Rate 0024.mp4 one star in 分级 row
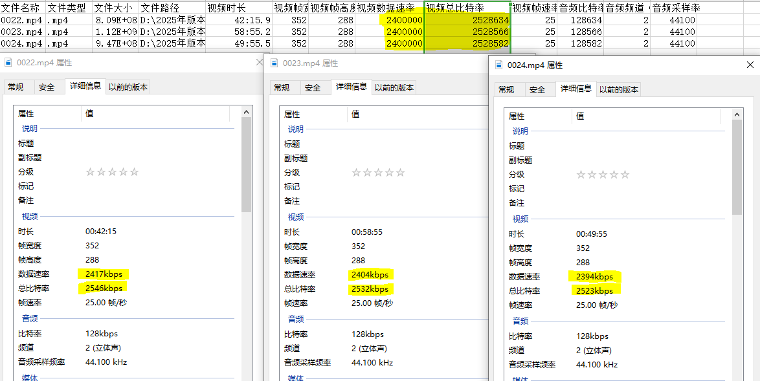The width and height of the screenshot is (760, 381). pos(581,174)
